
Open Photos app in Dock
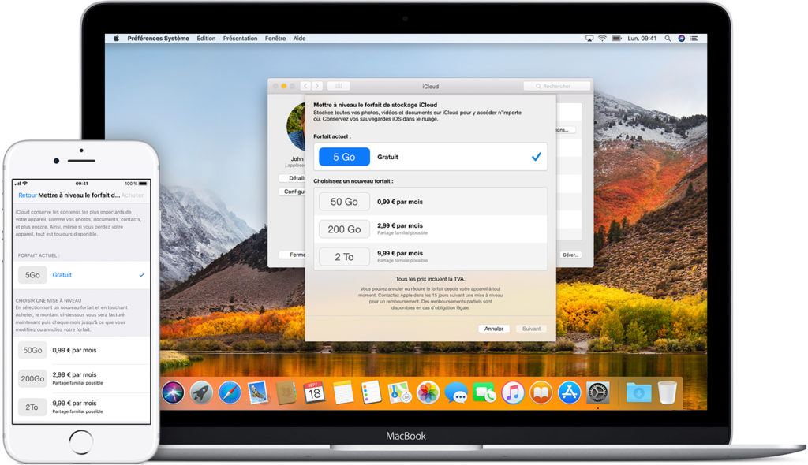tap(428, 393)
